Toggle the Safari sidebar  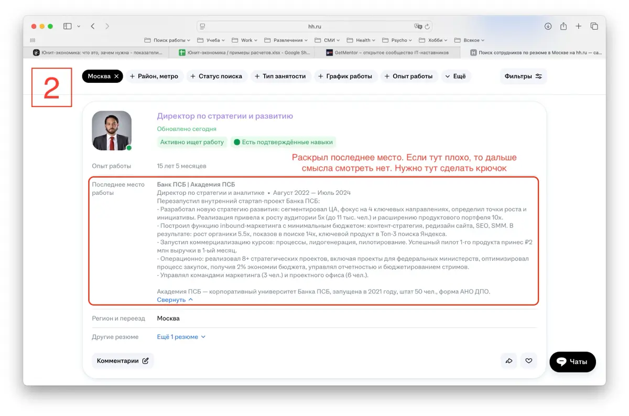(x=67, y=26)
